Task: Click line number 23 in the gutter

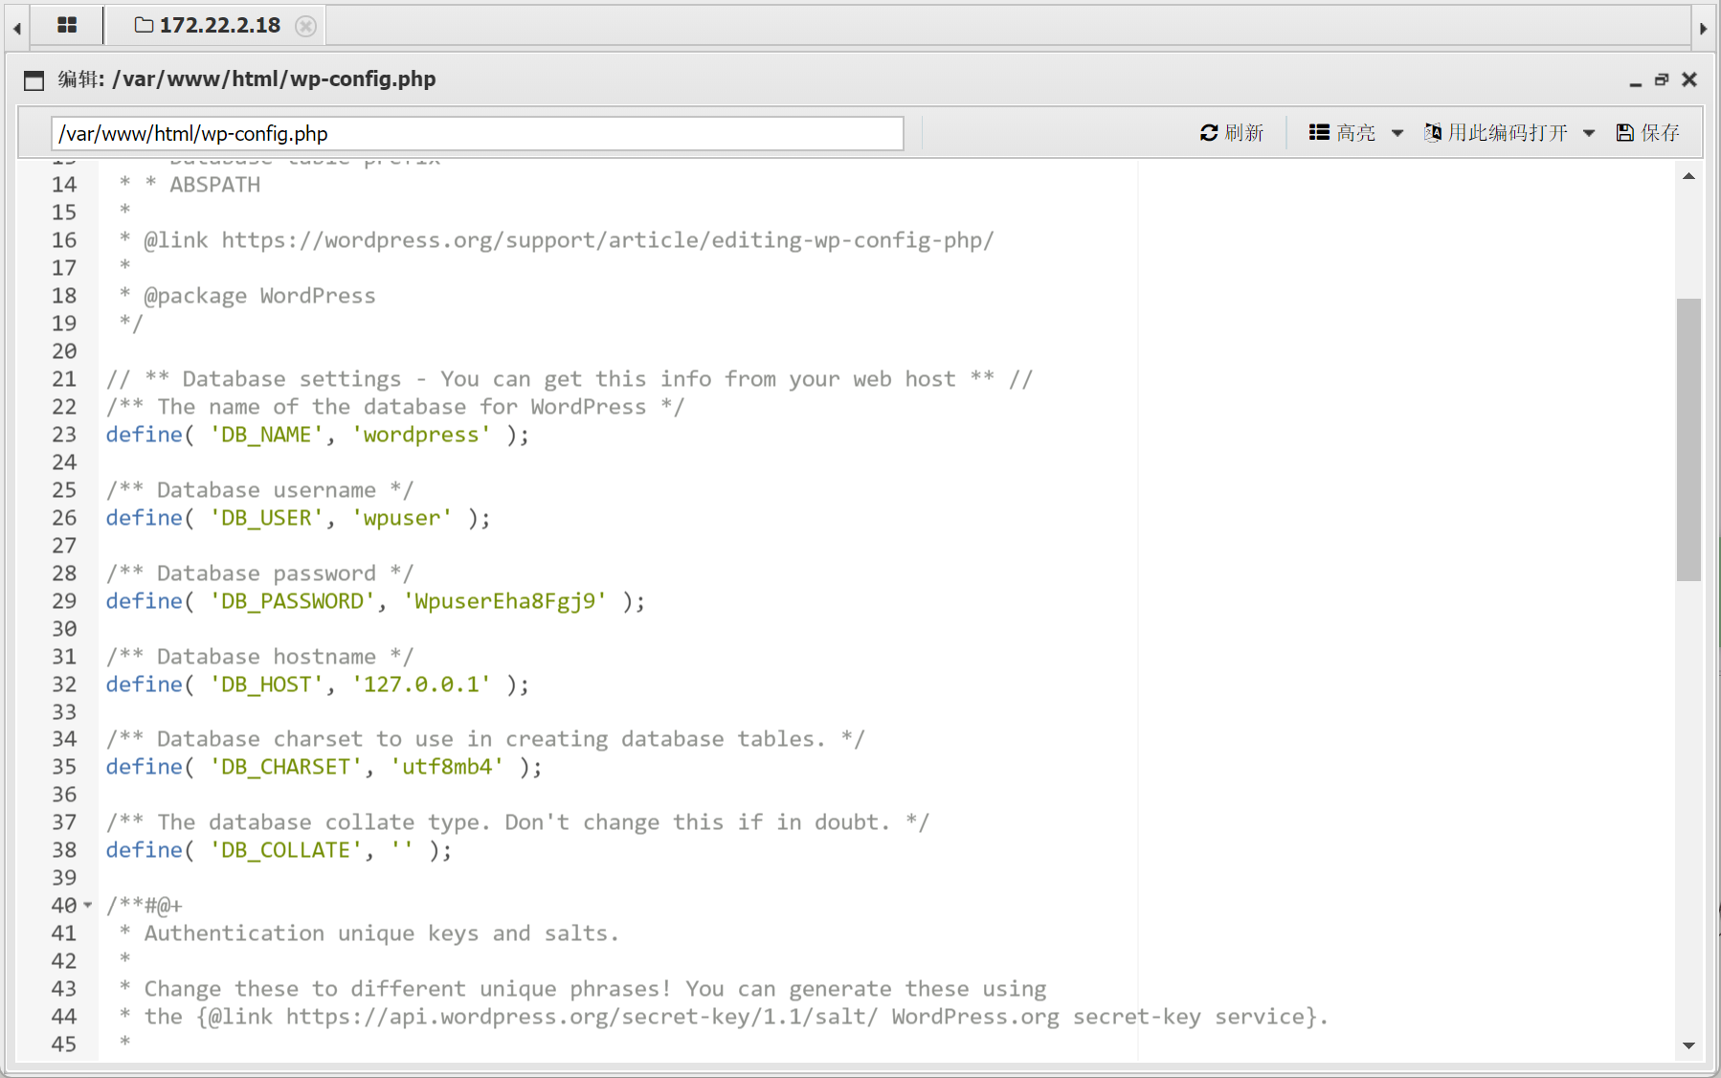Action: click(x=64, y=435)
